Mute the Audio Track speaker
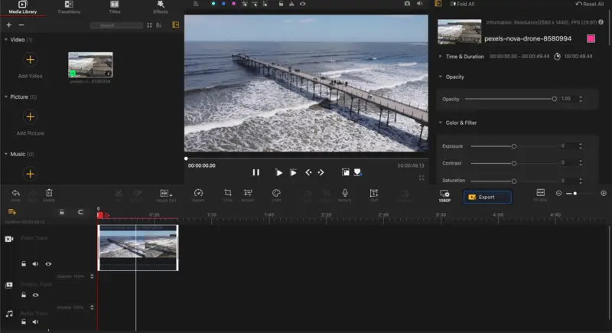 click(x=35, y=322)
